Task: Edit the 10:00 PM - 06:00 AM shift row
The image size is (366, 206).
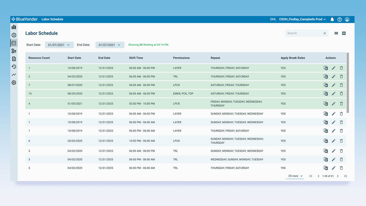Action: [x=333, y=141]
